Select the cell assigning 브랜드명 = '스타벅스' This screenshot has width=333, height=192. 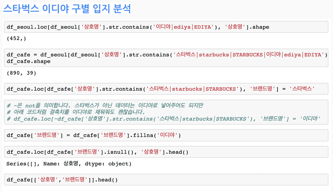[x=166, y=89]
